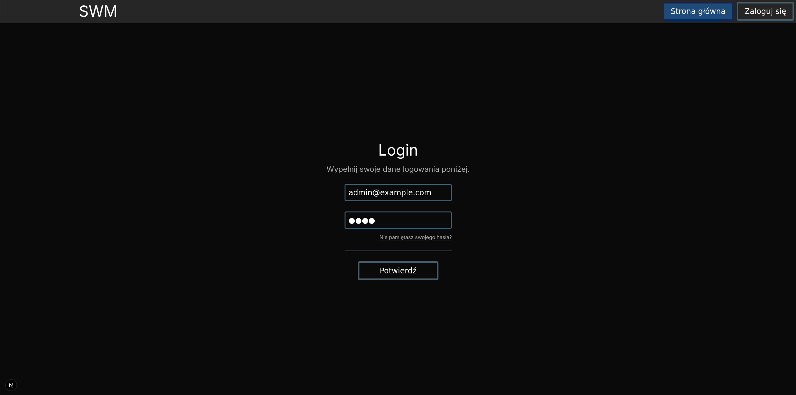Click the Login heading text
The height and width of the screenshot is (395, 796).
[x=398, y=150]
